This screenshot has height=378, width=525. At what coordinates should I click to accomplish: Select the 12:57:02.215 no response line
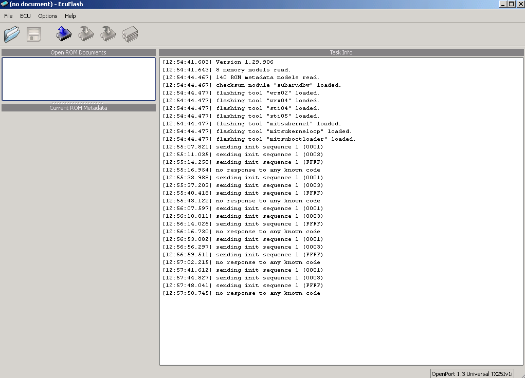(241, 262)
